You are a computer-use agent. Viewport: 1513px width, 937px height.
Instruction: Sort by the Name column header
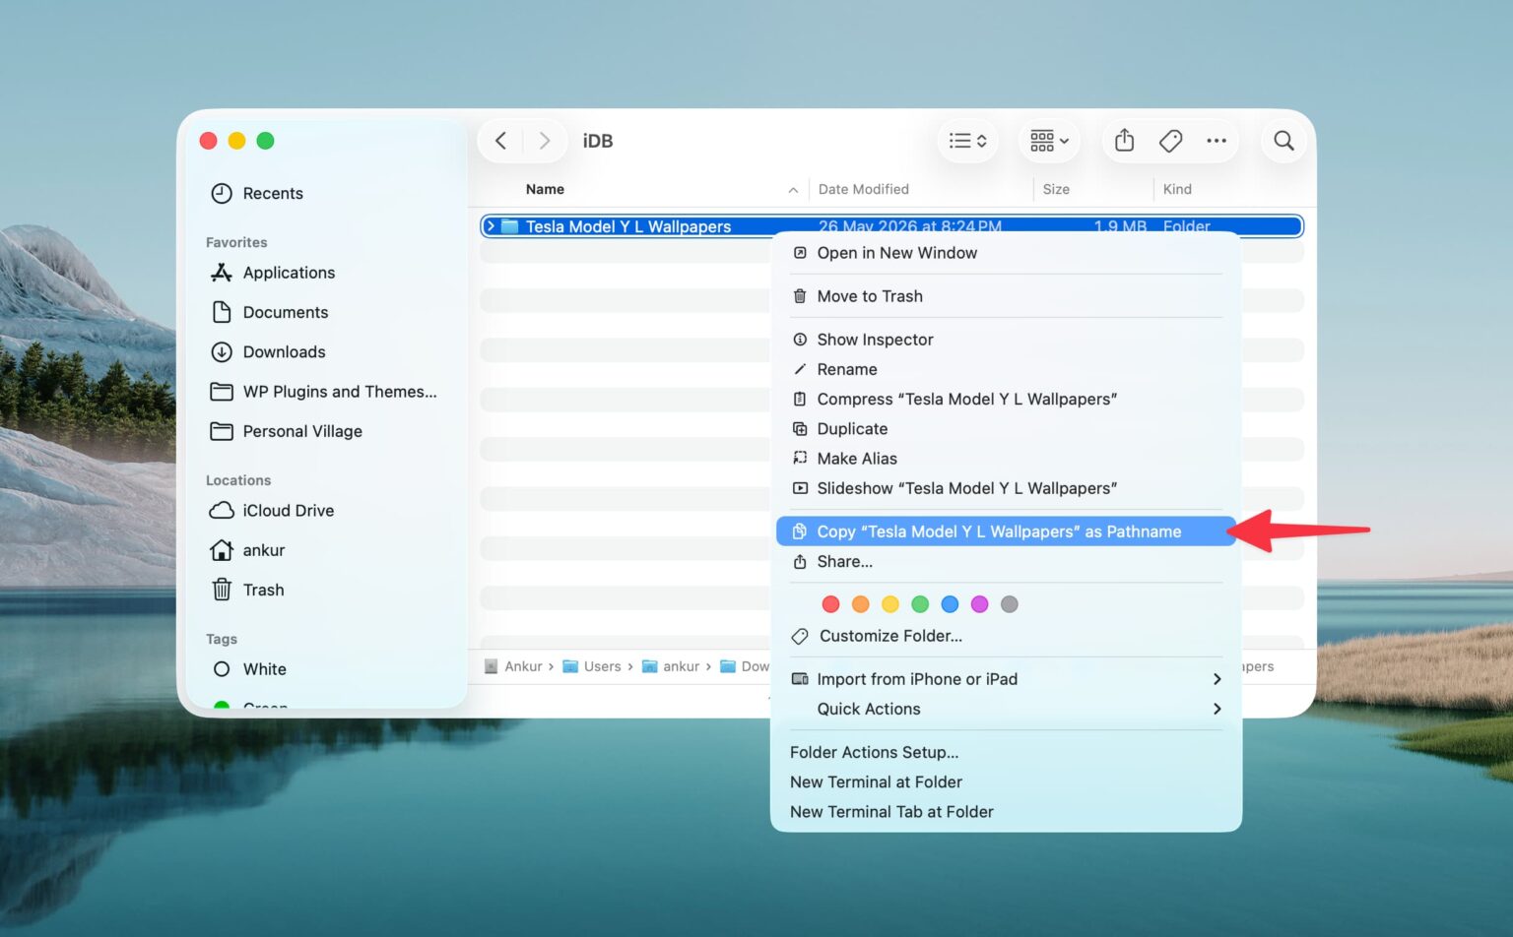point(545,189)
